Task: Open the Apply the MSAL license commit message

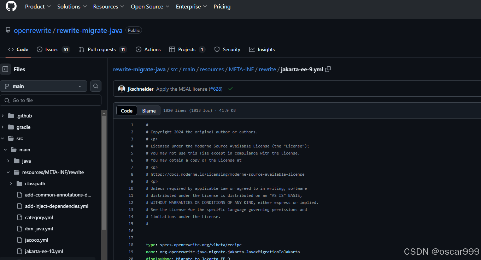Action: 182,89
